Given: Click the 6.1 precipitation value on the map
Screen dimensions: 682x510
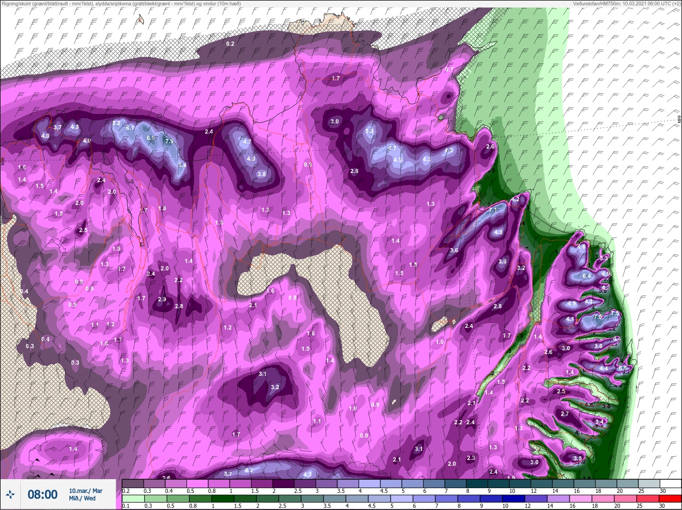Looking at the screenshot, I should point(130,128).
